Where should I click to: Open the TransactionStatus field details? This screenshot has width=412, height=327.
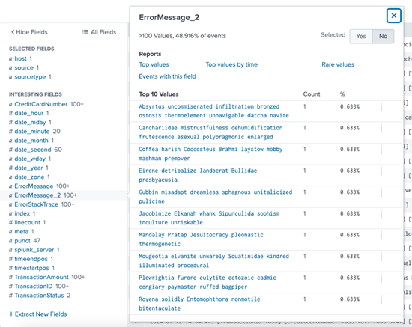click(x=39, y=296)
